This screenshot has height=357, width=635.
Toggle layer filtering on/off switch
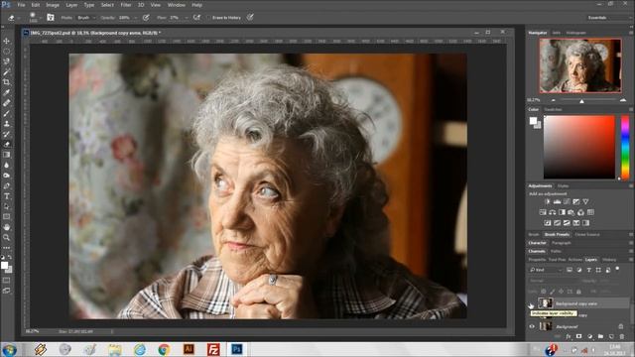point(617,269)
